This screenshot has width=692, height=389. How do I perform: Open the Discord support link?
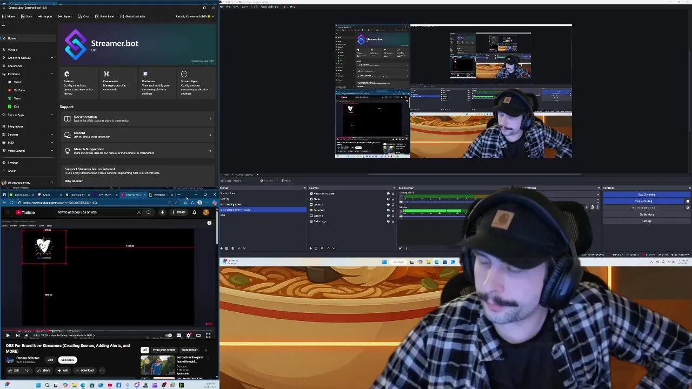138,135
